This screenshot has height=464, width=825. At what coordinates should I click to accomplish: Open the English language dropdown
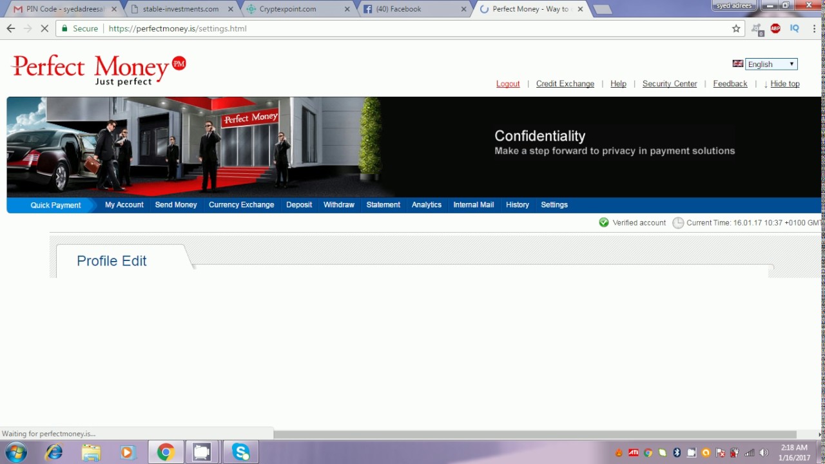(772, 64)
